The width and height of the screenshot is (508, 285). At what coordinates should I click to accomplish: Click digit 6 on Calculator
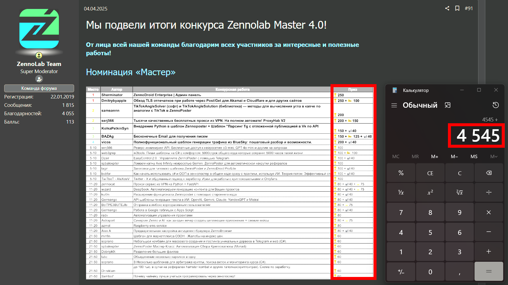460,232
